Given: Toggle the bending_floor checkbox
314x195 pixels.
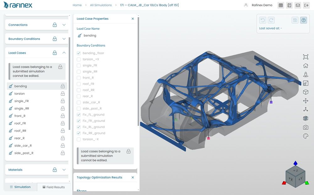Looking at the screenshot, I should pos(79,53).
